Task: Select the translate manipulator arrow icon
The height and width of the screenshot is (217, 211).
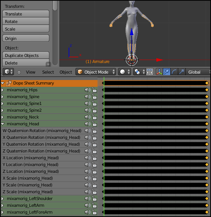Action: (167, 72)
